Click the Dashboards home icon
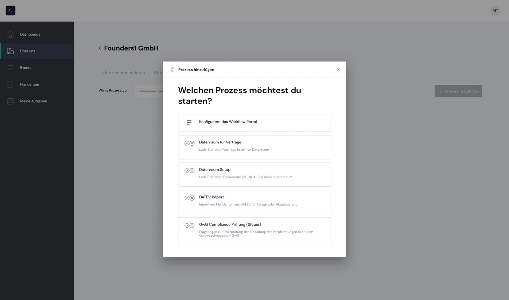The width and height of the screenshot is (509, 300). (x=11, y=34)
